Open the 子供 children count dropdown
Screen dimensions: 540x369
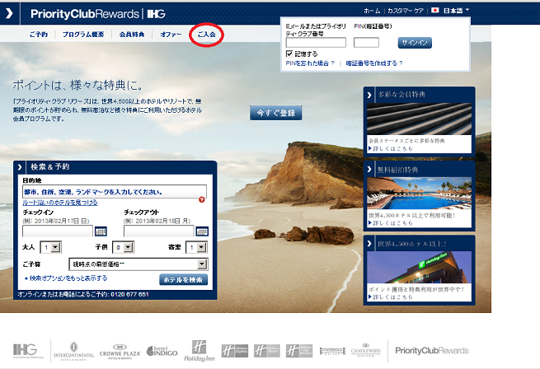[124, 247]
